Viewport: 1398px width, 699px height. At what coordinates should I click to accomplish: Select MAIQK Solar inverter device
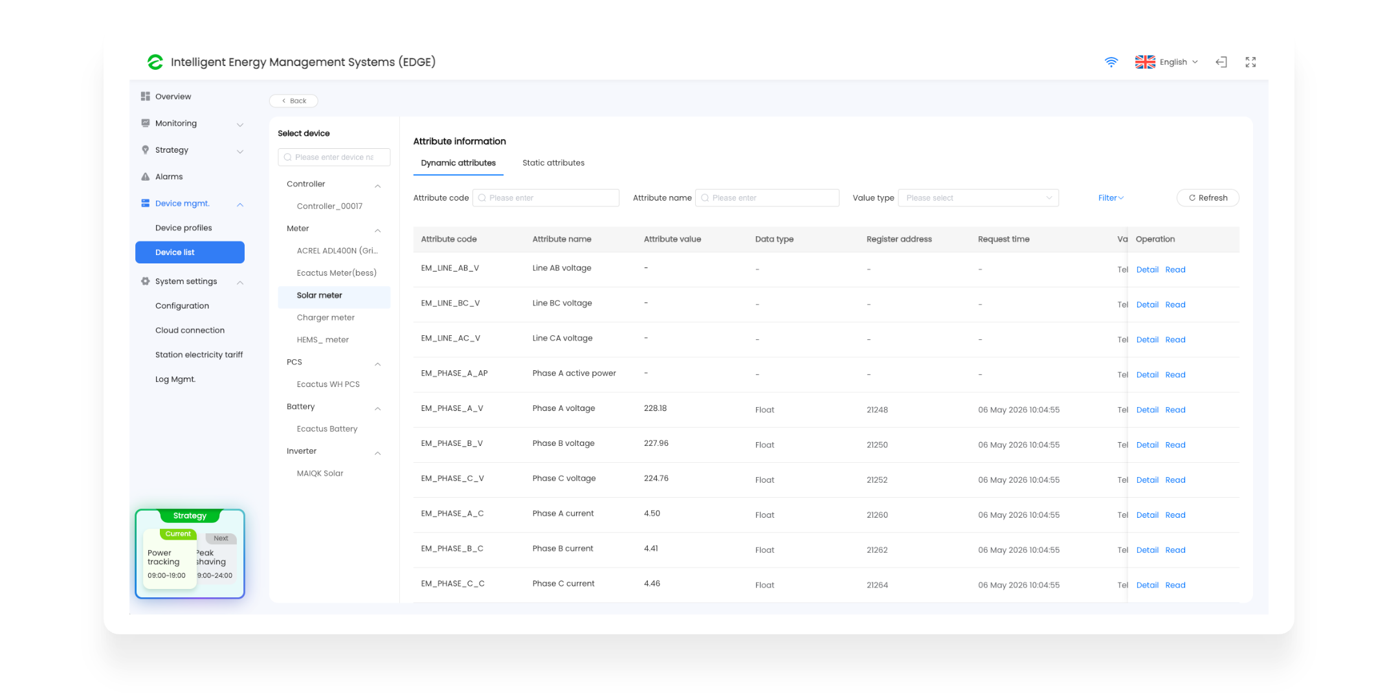coord(320,474)
